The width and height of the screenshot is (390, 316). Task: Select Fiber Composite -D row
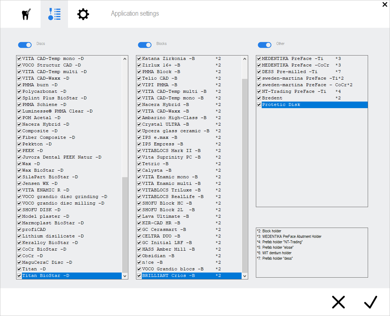pyautogui.click(x=69, y=137)
